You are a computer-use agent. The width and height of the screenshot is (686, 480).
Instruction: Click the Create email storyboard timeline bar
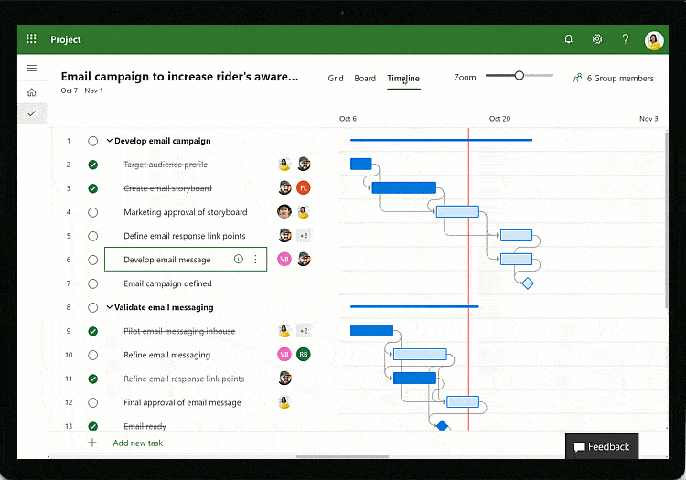tap(403, 188)
